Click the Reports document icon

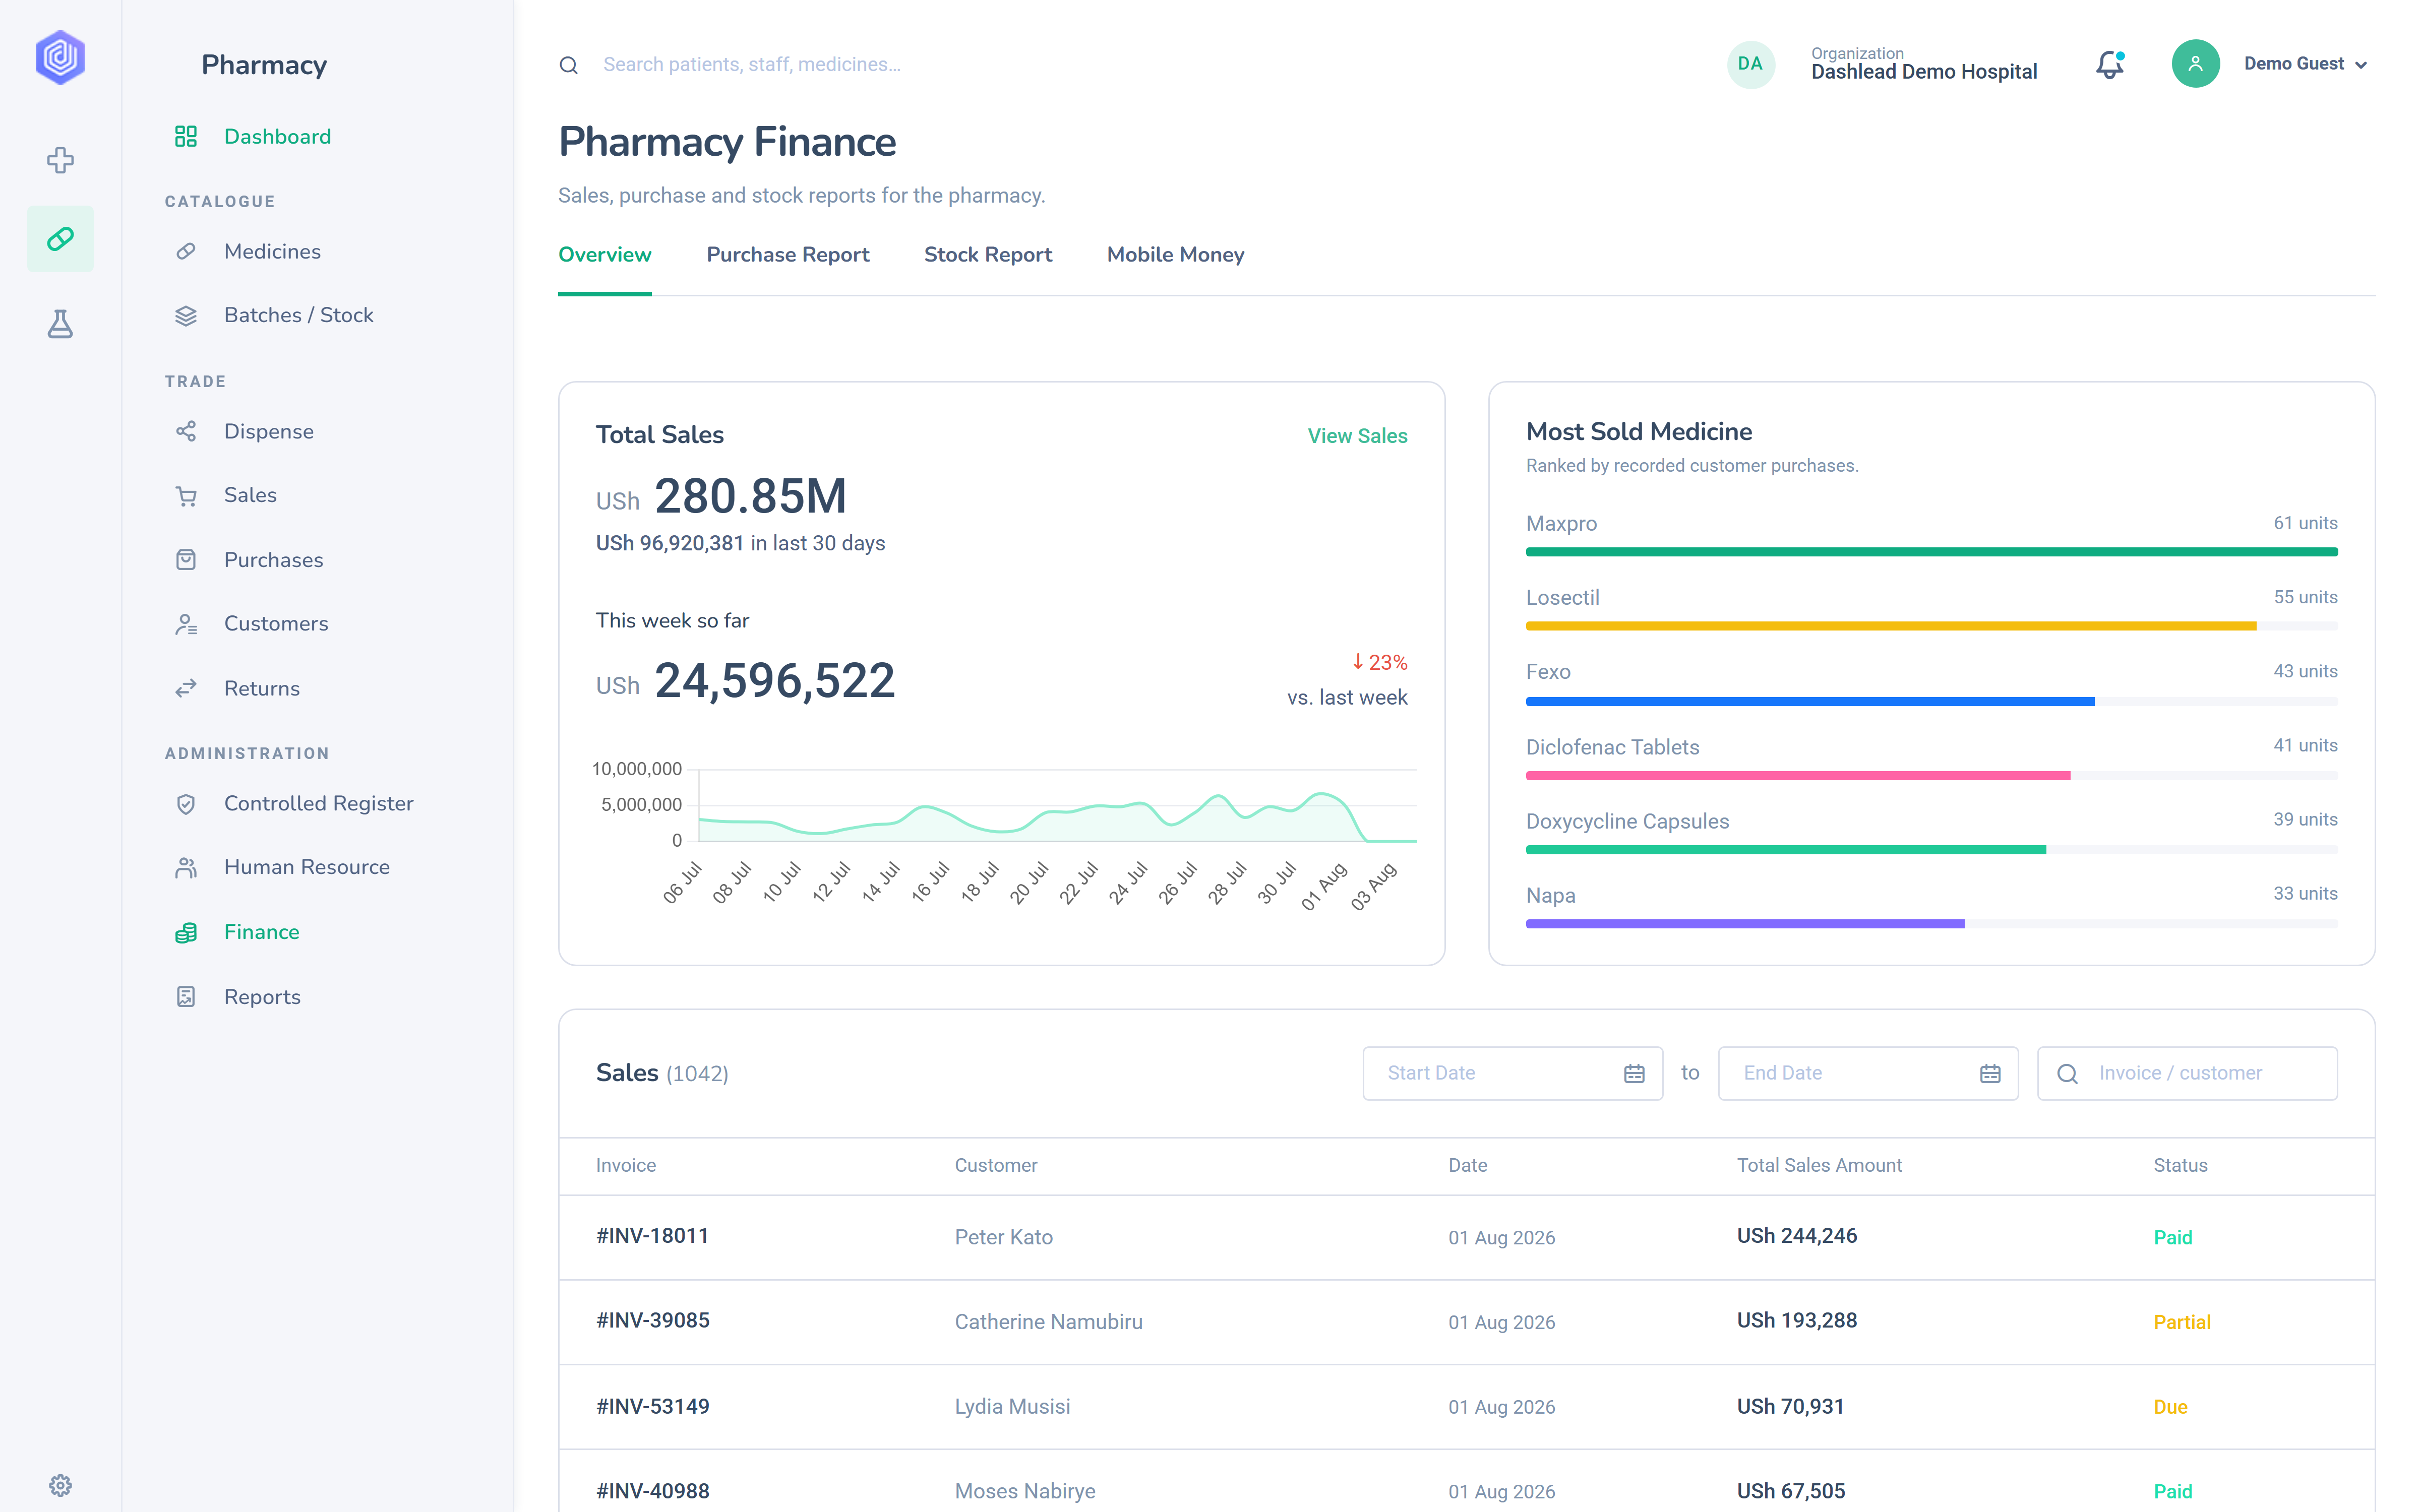186,997
